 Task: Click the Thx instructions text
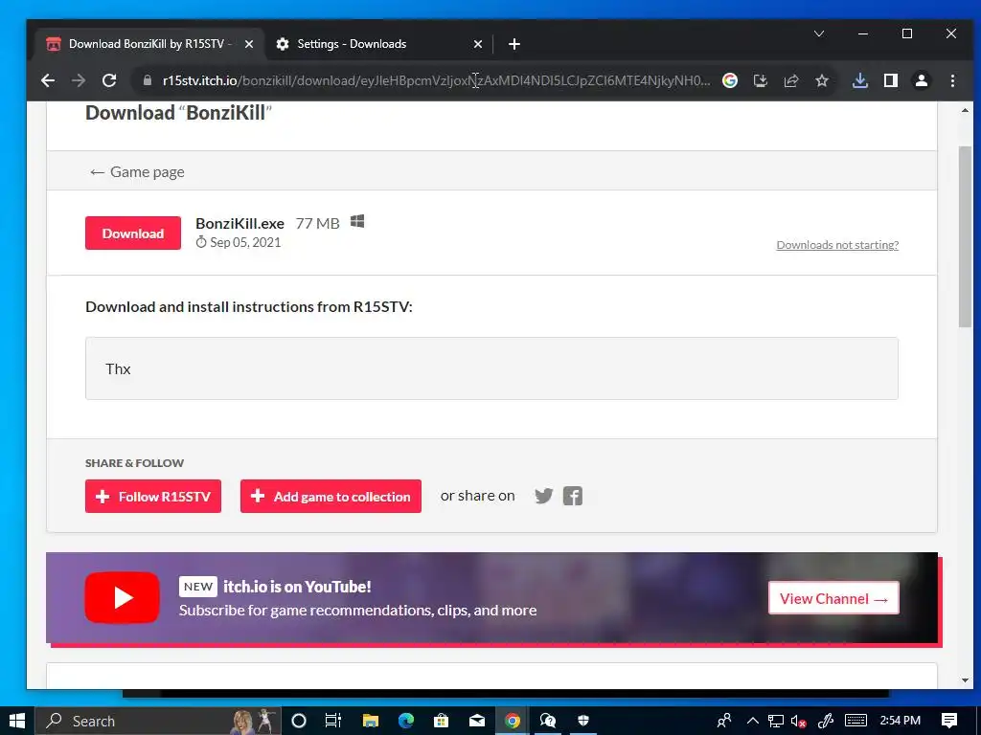[x=118, y=368]
